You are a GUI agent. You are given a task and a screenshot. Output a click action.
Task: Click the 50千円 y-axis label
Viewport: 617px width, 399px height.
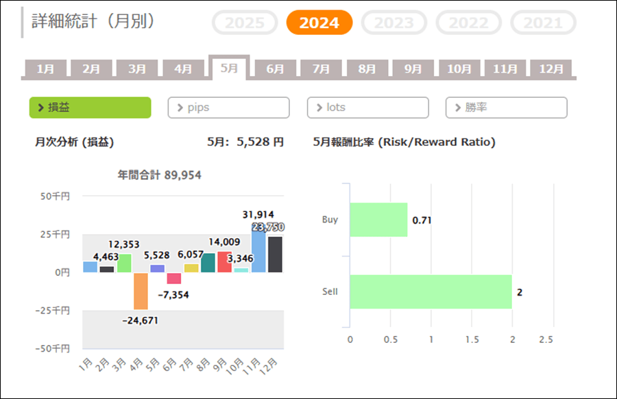(55, 196)
